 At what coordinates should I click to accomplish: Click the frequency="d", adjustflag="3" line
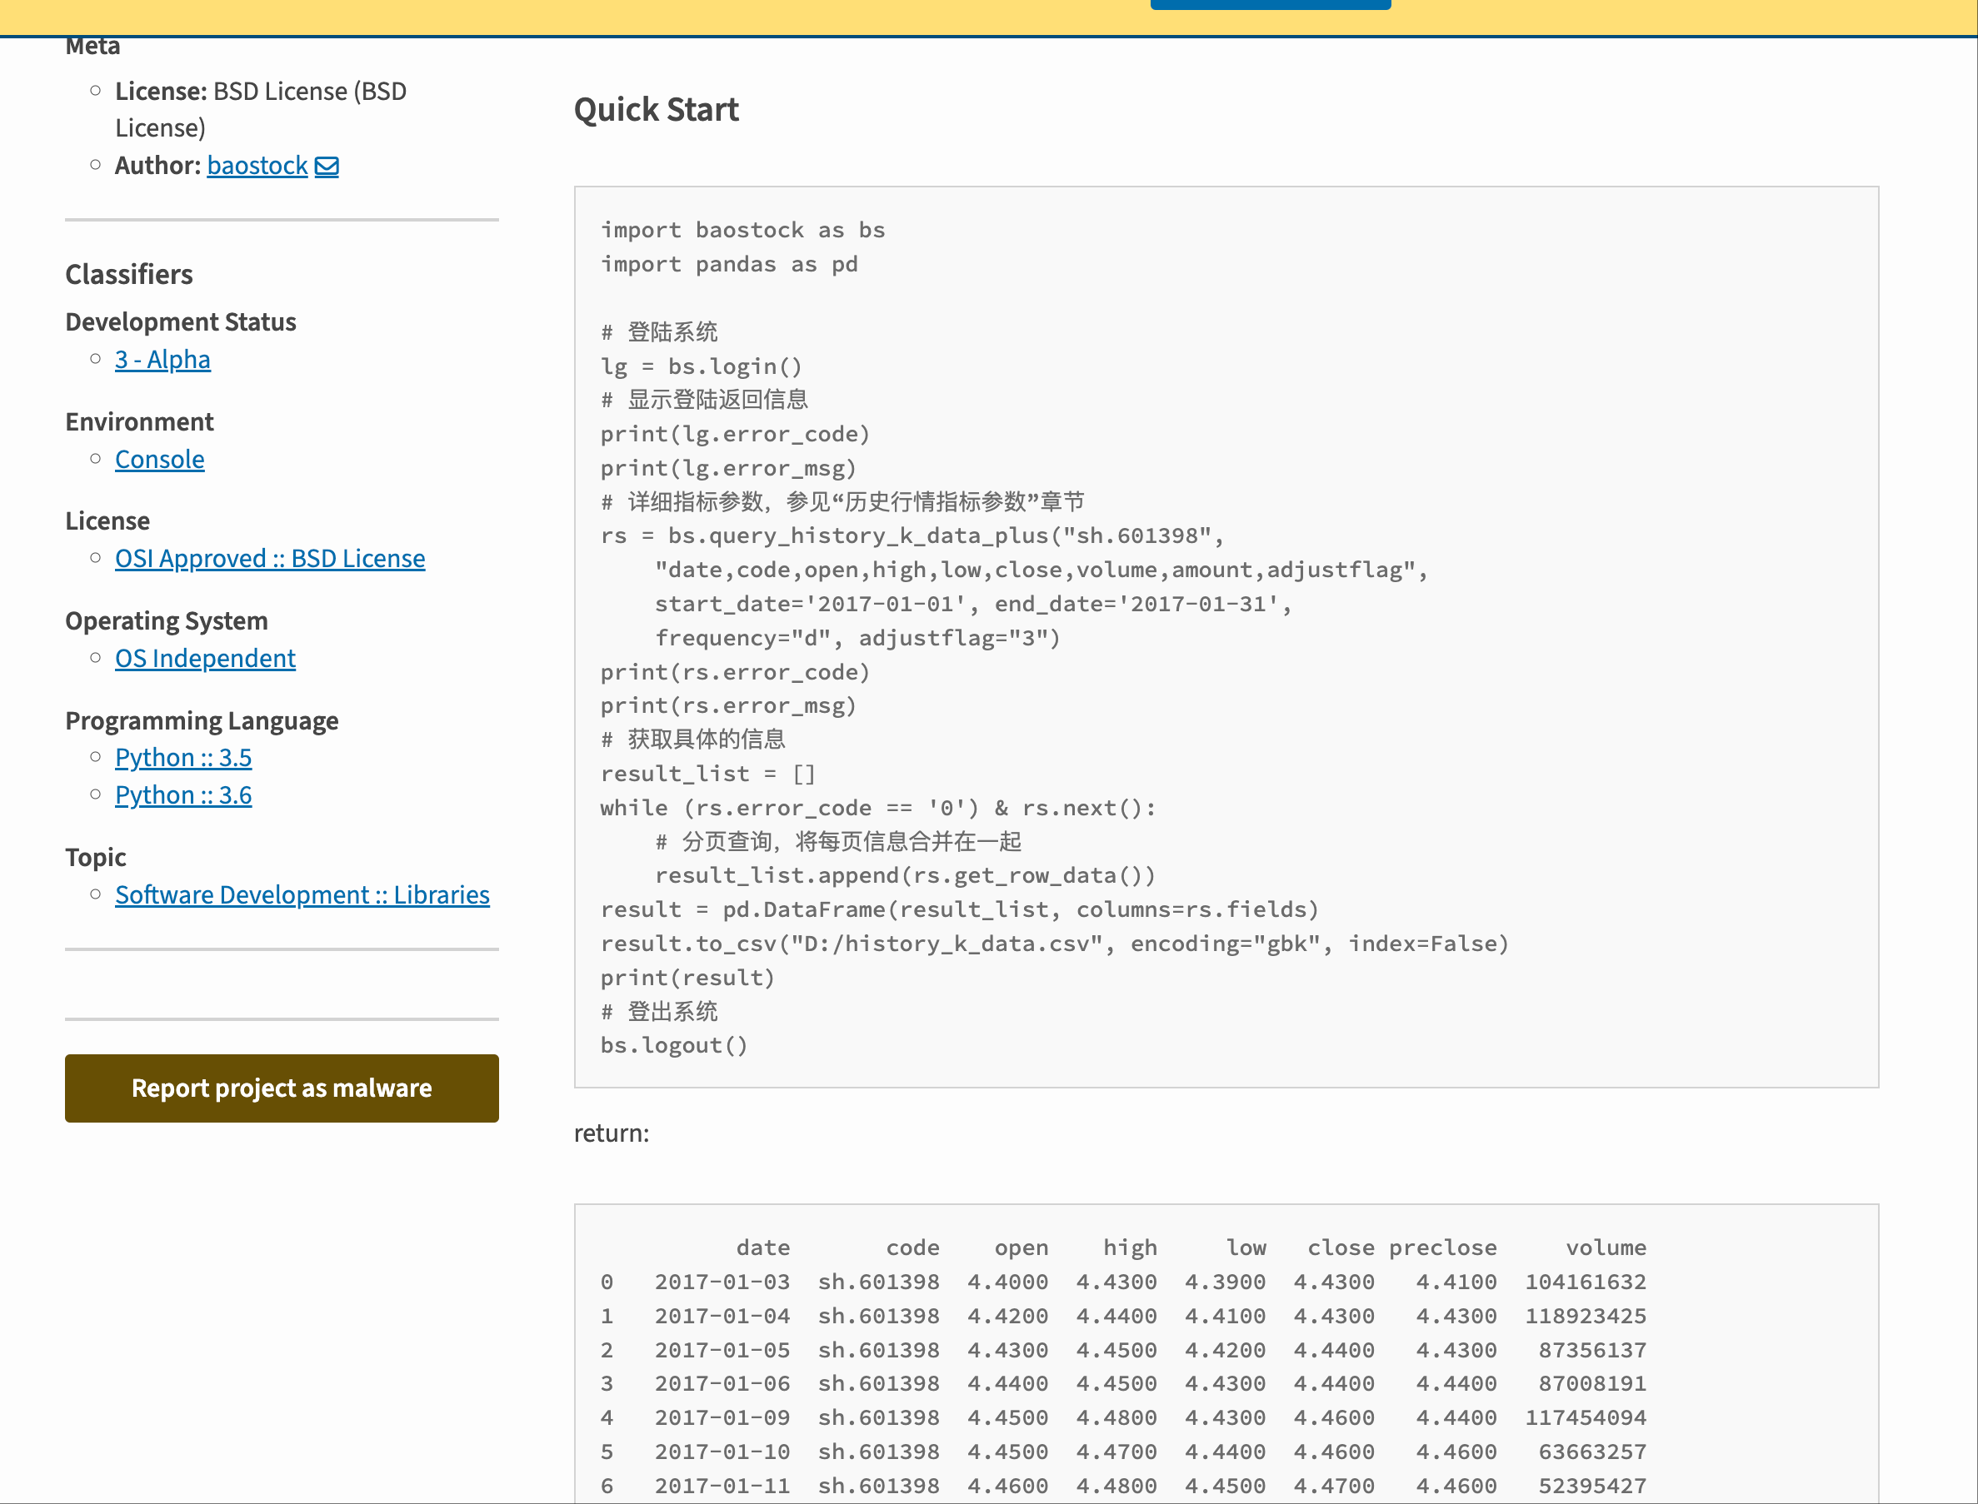(x=858, y=638)
